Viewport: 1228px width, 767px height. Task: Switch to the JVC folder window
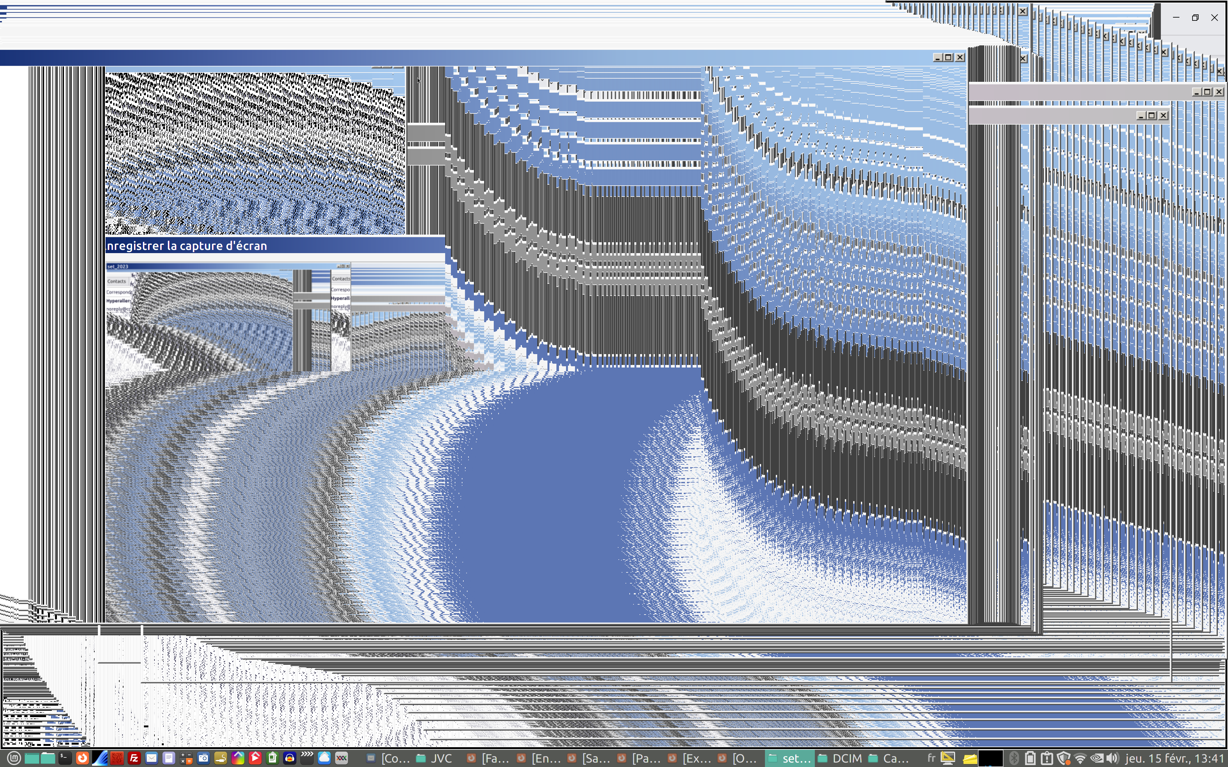pos(434,758)
